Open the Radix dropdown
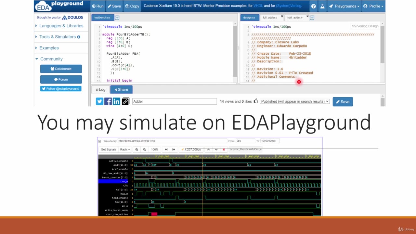The width and height of the screenshot is (416, 234). pyautogui.click(x=125, y=149)
